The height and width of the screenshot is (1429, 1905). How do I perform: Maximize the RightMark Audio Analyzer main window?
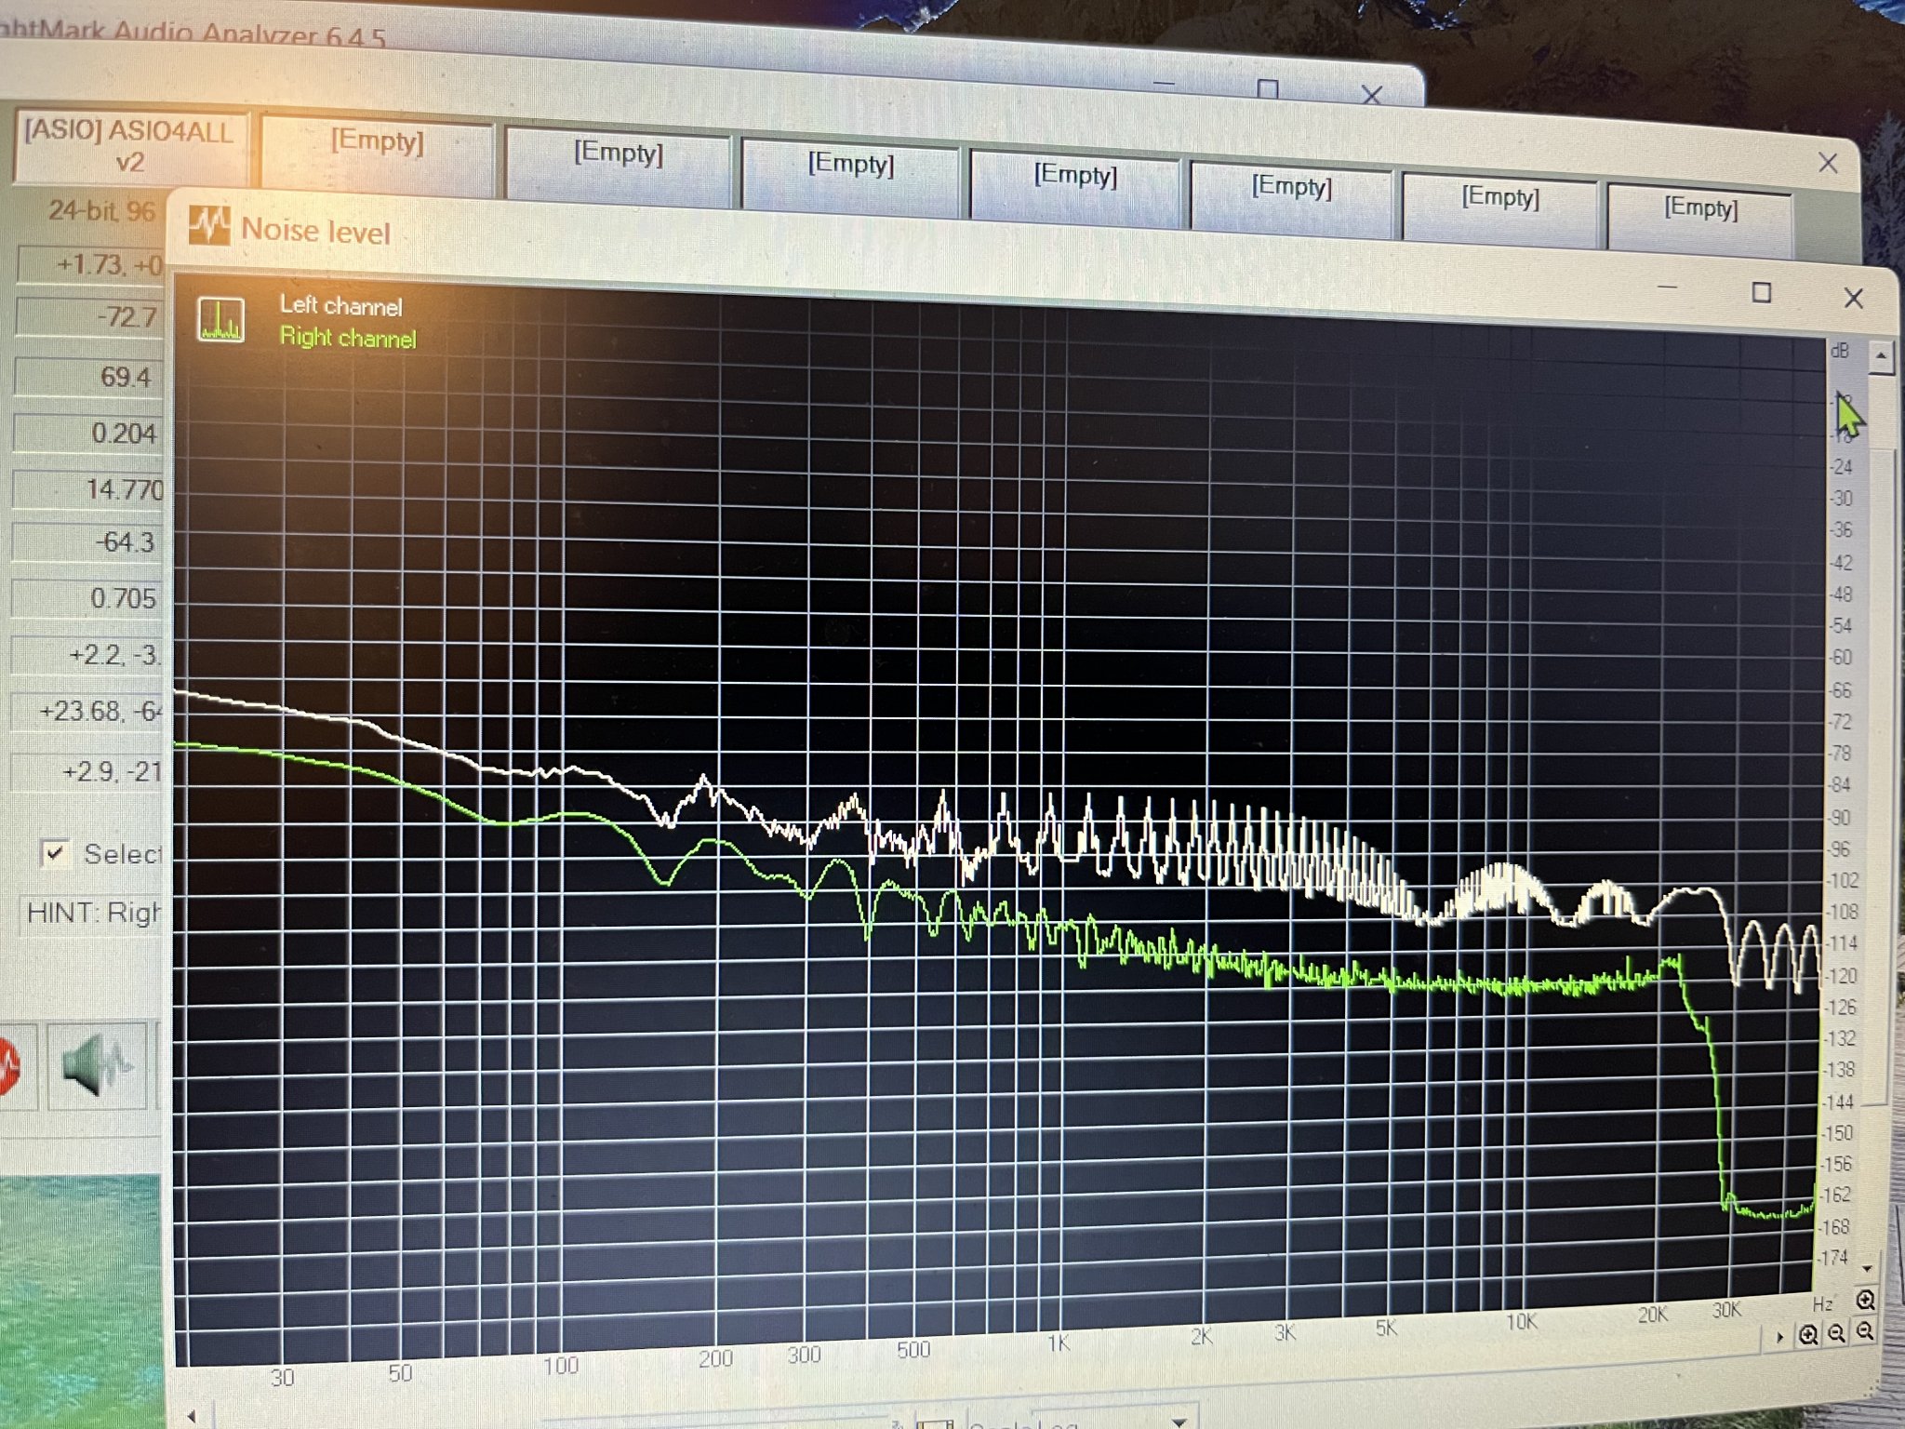point(1267,88)
